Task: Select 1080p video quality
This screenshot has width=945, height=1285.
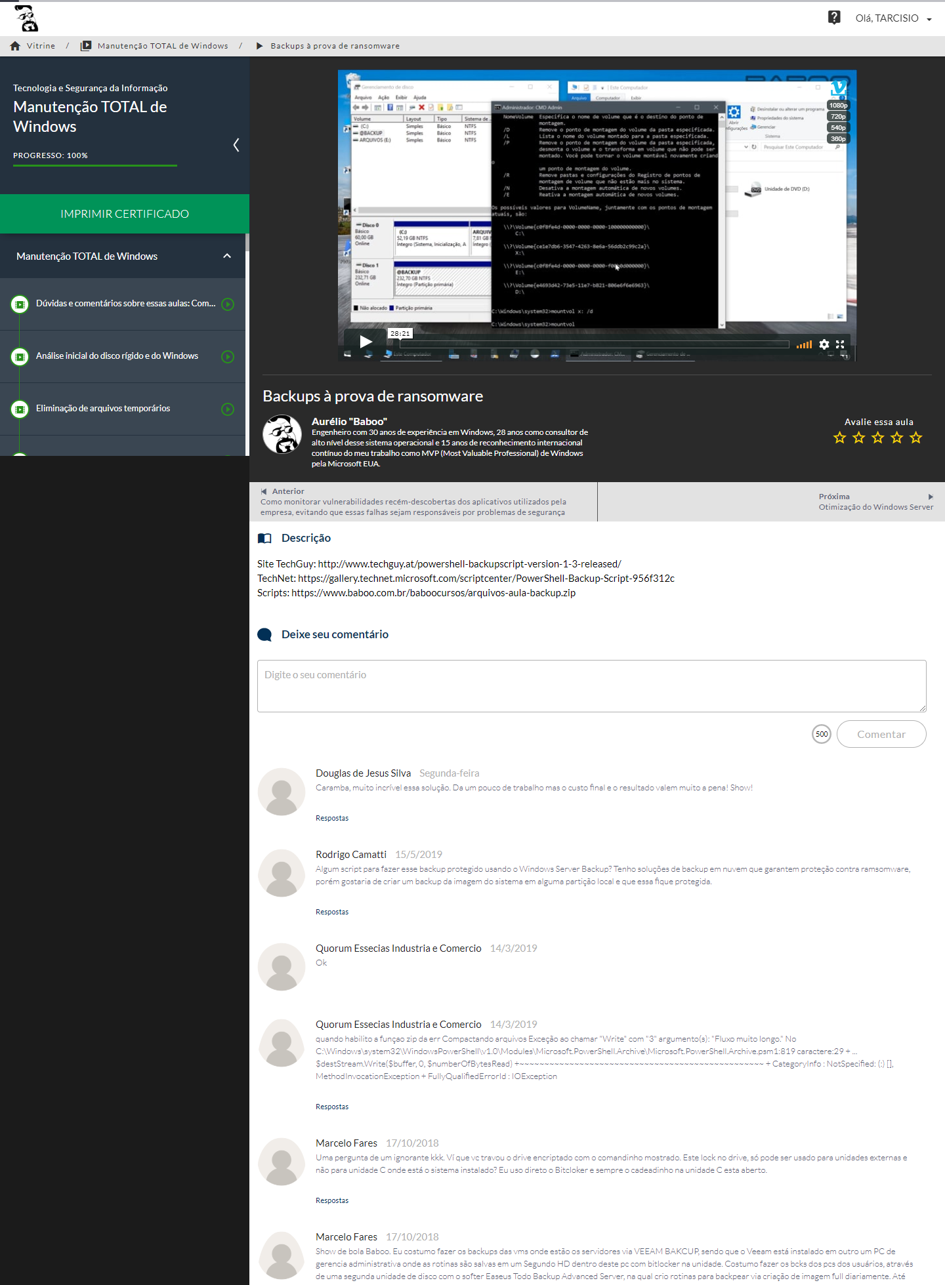Action: (838, 106)
